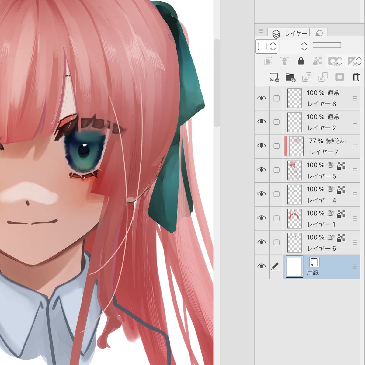The height and width of the screenshot is (365, 365).
Task: Tick the checkbox next to レイヤー 1
Action: point(276,218)
